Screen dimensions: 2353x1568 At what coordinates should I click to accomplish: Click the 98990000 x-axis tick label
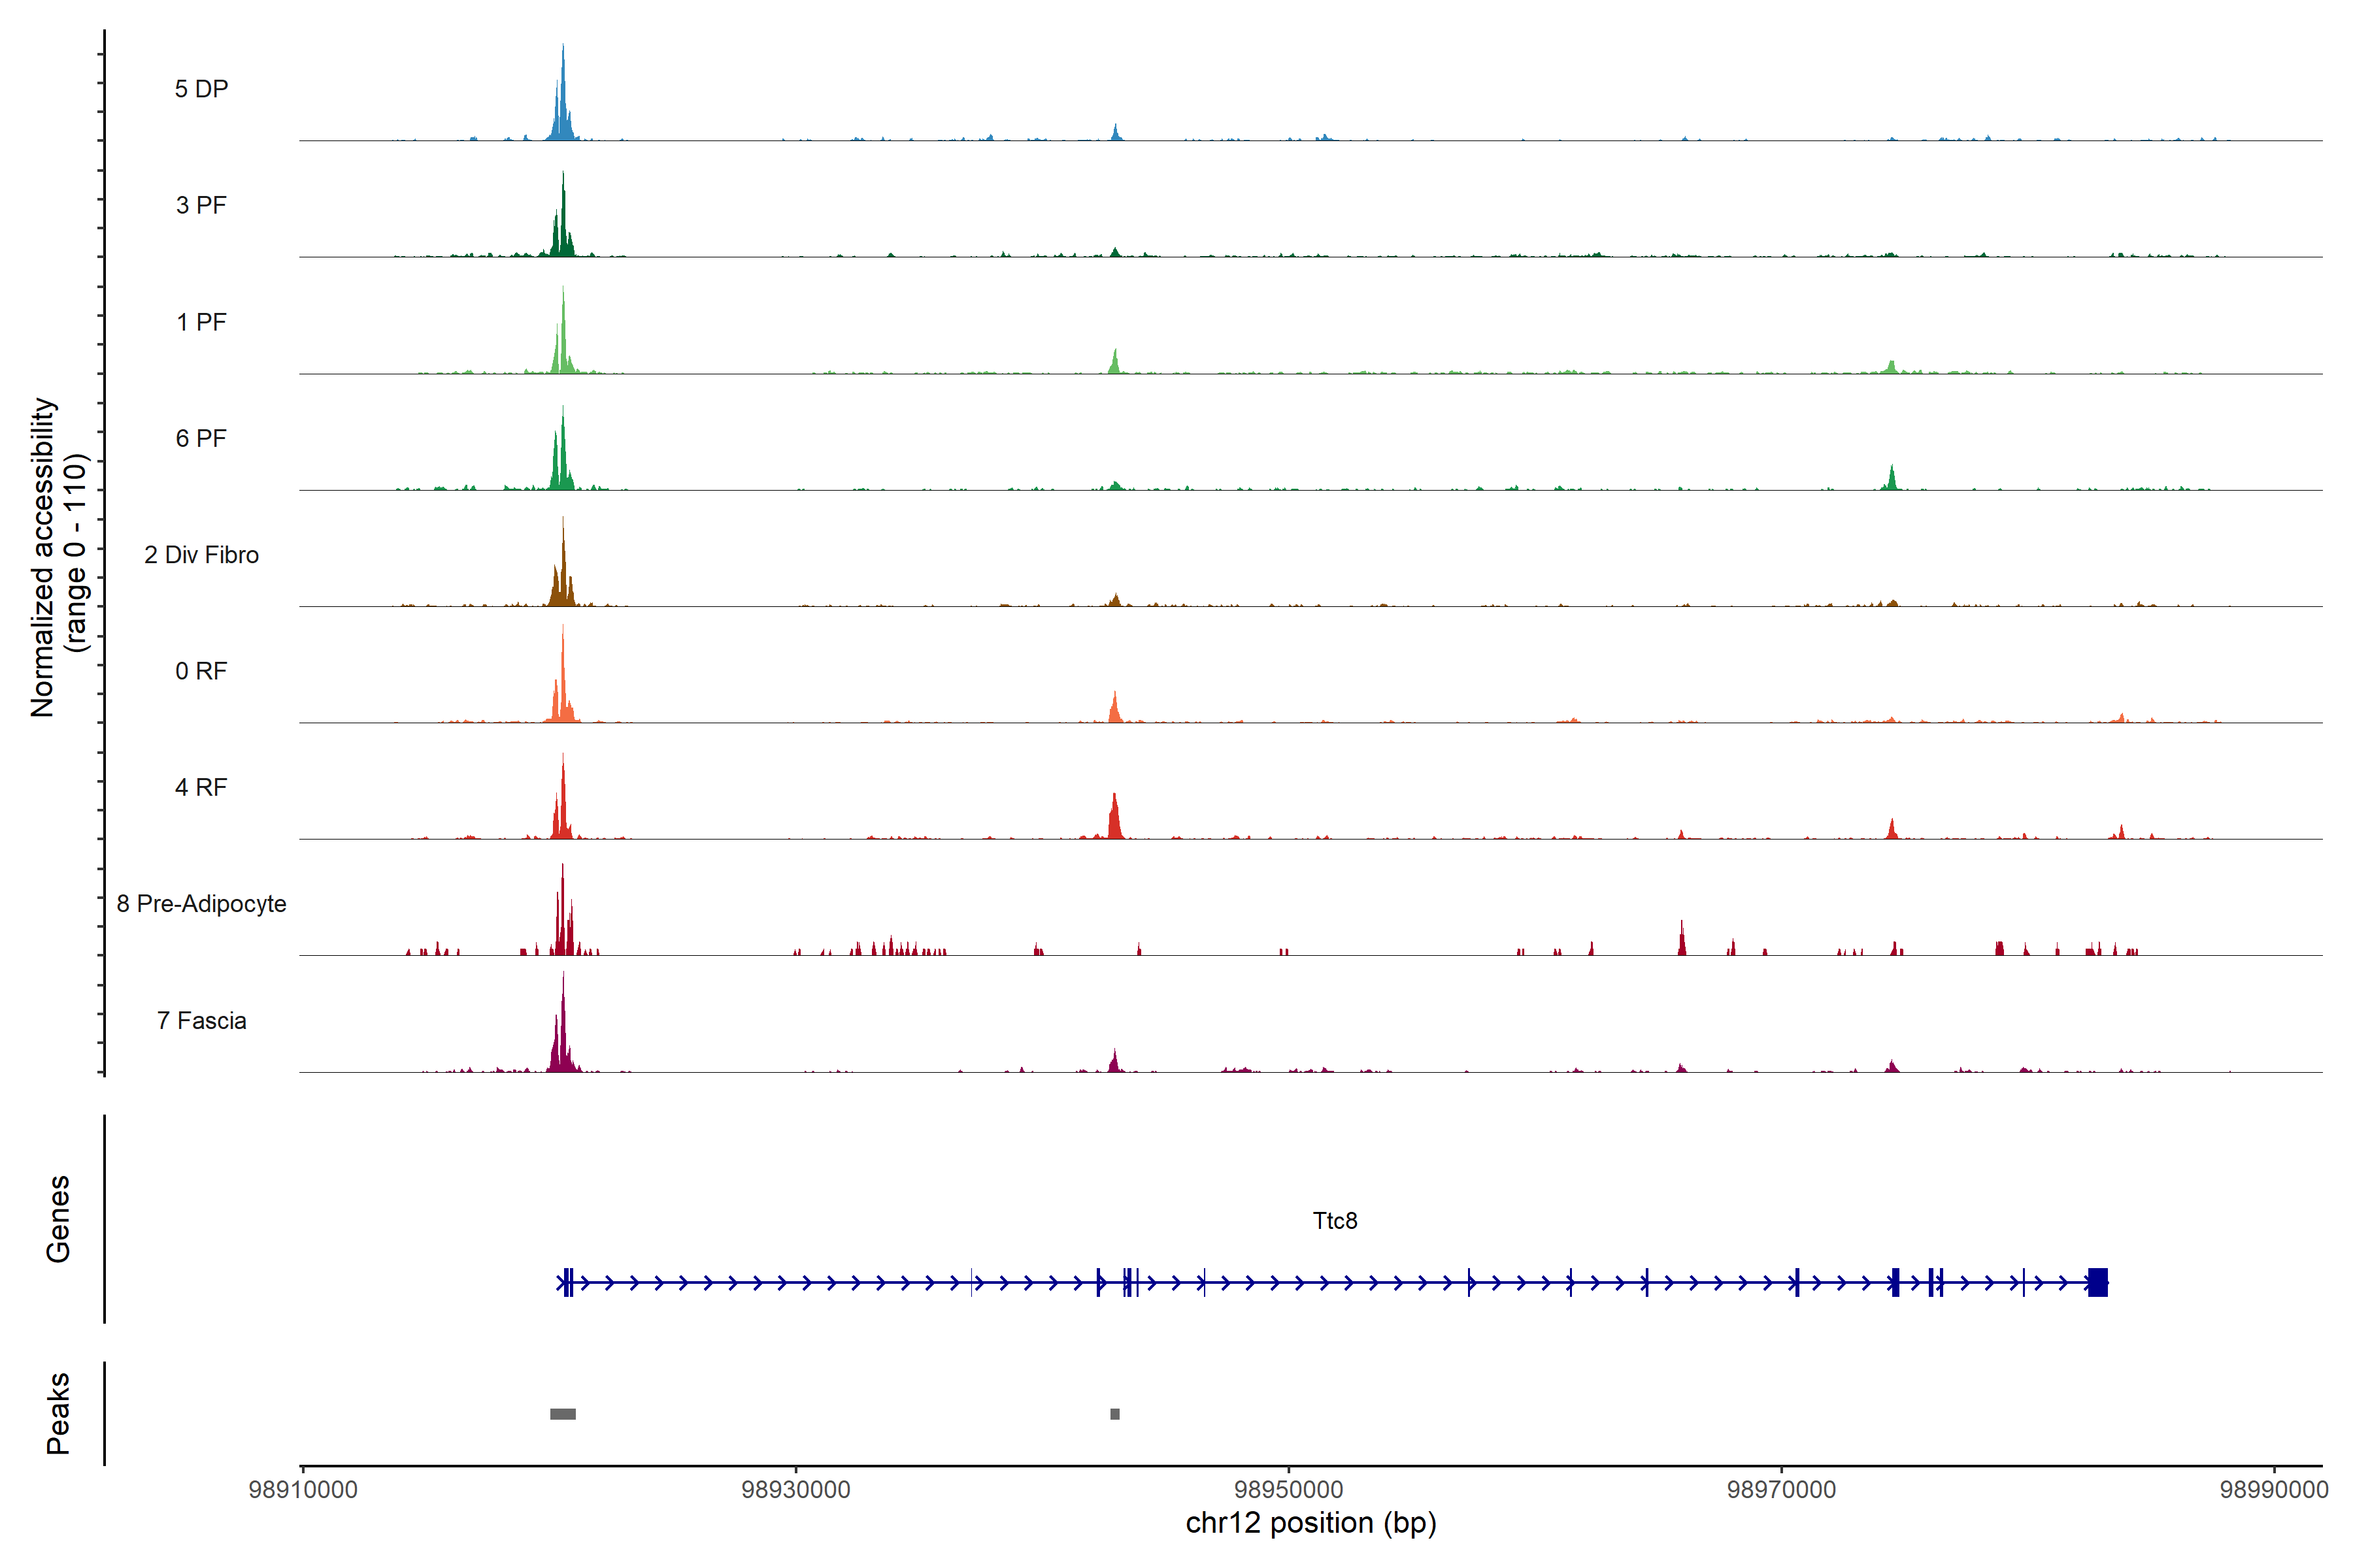pos(2273,1489)
